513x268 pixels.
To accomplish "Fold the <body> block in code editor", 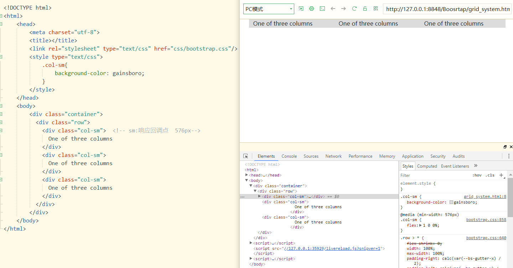I will pos(1,106).
